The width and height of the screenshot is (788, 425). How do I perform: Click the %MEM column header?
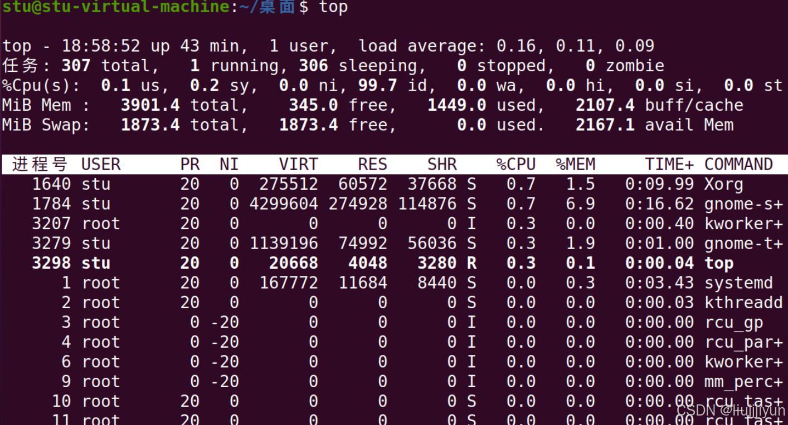(x=575, y=164)
